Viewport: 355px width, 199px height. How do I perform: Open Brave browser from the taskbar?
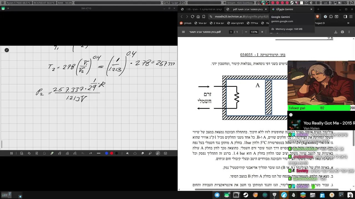[x=274, y=195]
